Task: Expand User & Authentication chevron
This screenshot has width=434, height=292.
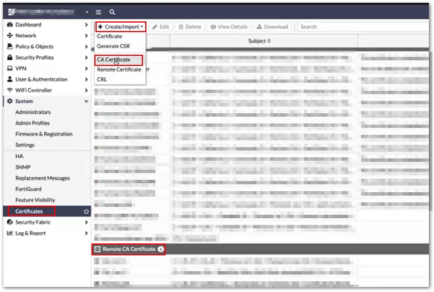Action: click(x=86, y=79)
